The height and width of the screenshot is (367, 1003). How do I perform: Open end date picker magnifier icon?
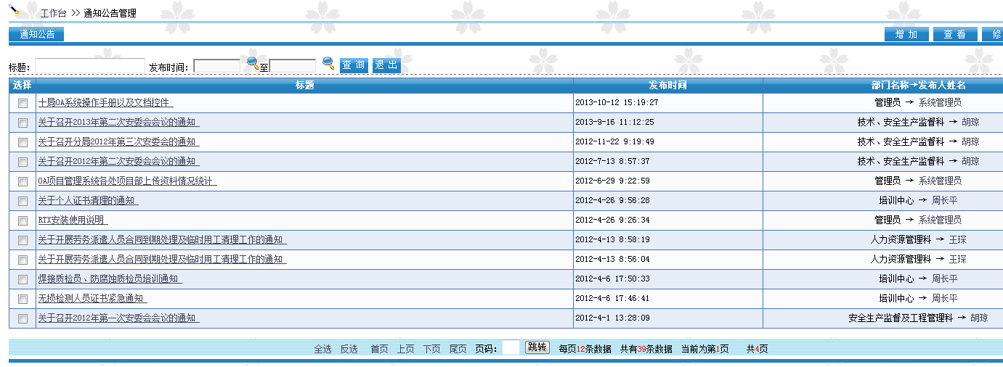(x=328, y=64)
